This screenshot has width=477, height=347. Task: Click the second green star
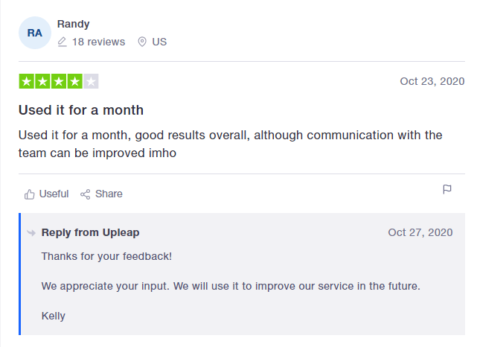click(x=42, y=81)
